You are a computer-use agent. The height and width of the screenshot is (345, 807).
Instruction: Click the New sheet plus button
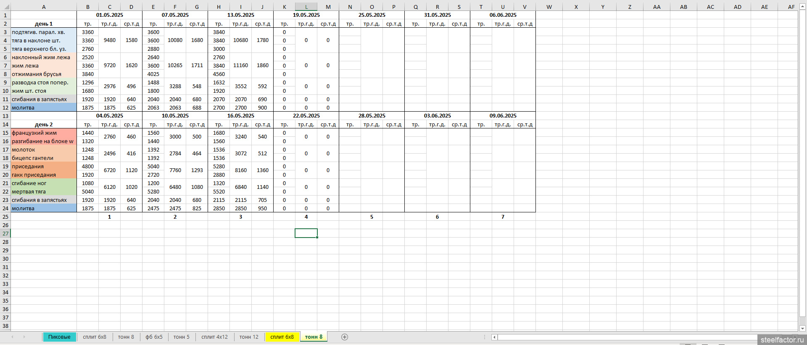pyautogui.click(x=345, y=337)
